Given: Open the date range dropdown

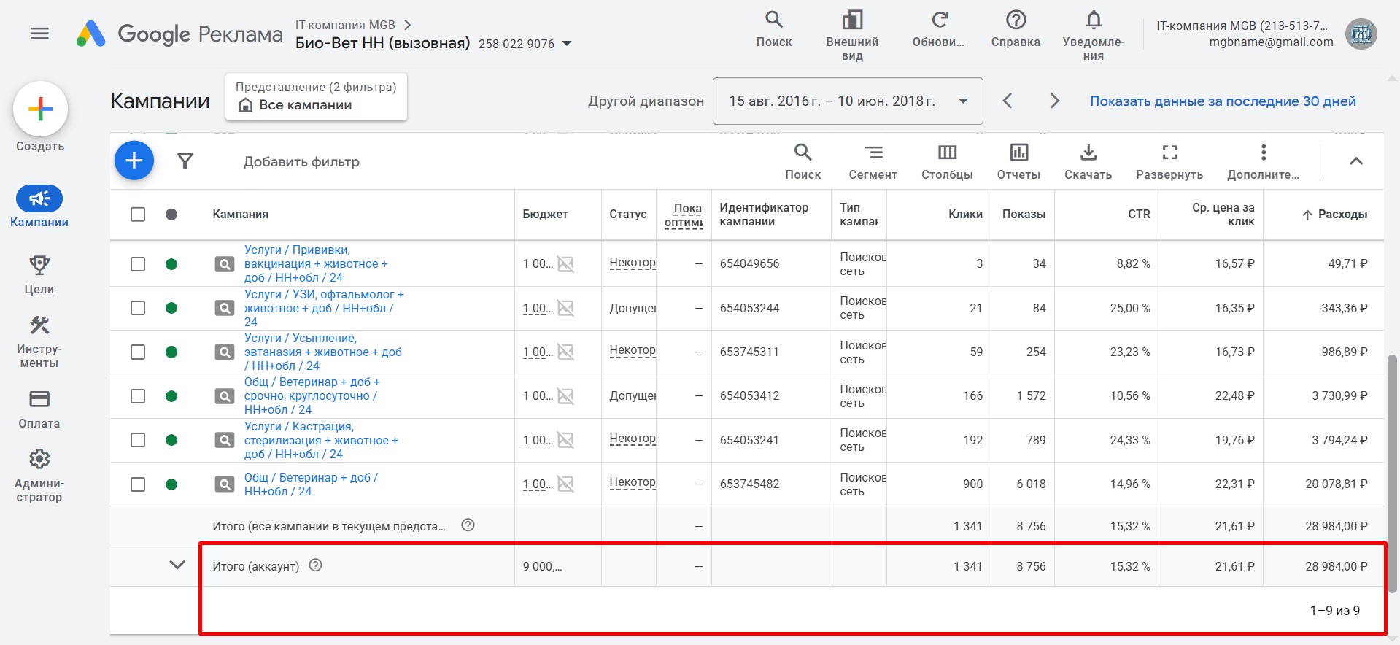Looking at the screenshot, I should (848, 101).
